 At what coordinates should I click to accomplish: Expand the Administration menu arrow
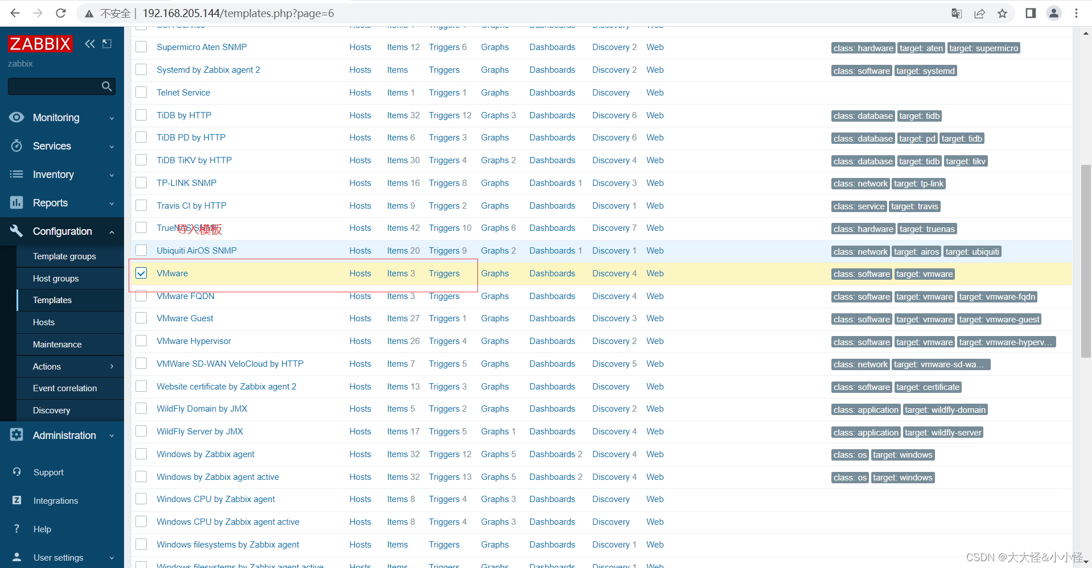[112, 436]
